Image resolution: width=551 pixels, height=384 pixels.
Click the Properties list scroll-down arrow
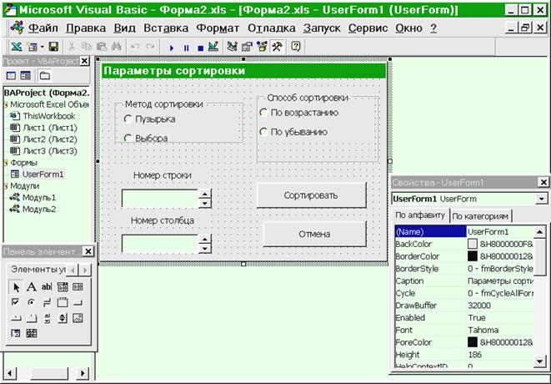point(539,361)
